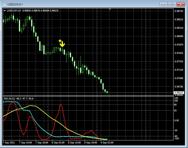
Task: Select the red indicator line peak
Action: click(61, 104)
